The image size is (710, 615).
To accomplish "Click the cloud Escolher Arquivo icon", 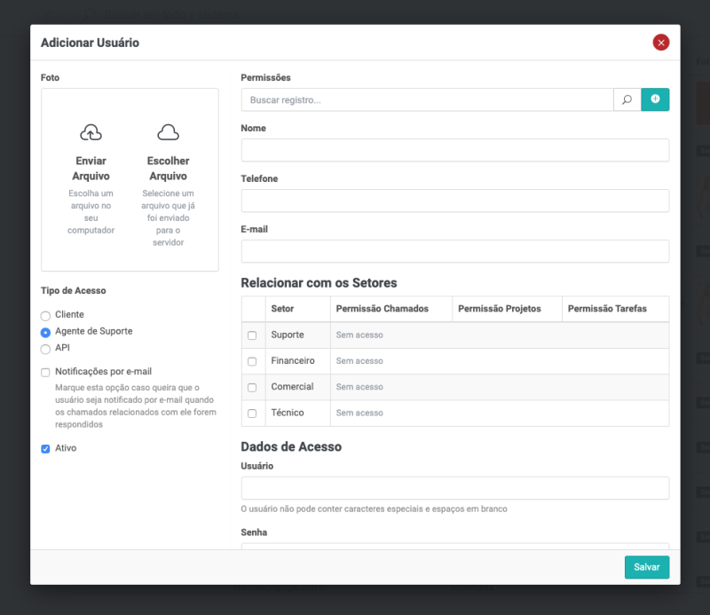I will 168,133.
